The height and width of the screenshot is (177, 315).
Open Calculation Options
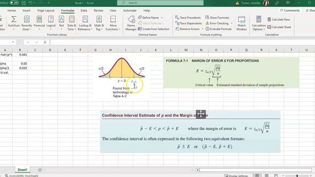258,23
